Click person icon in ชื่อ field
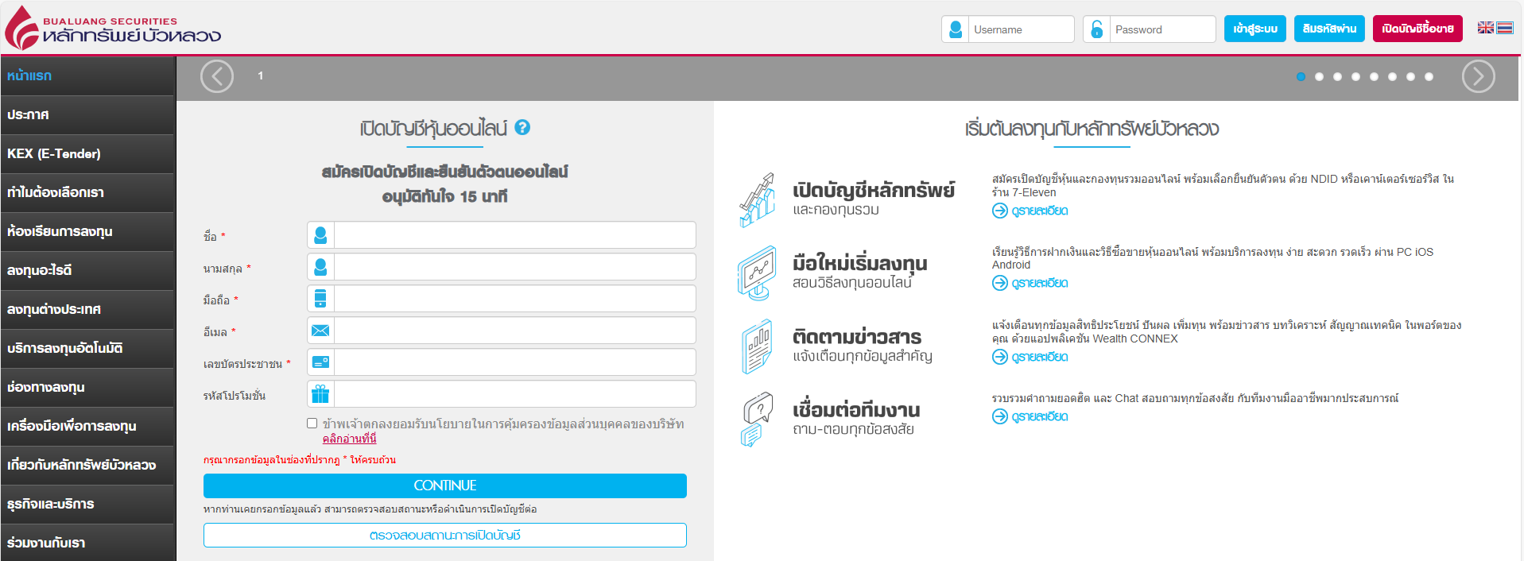 point(320,235)
